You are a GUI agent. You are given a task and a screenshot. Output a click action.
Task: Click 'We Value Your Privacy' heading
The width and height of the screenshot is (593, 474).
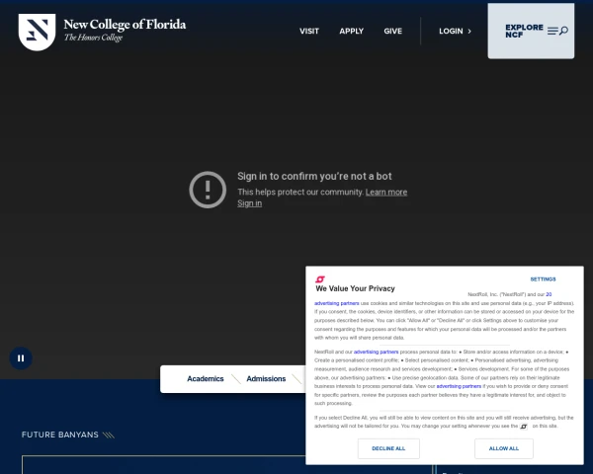click(x=355, y=288)
